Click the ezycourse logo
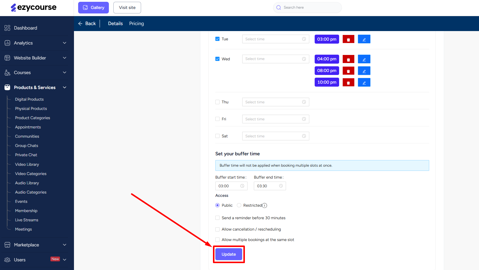The width and height of the screenshot is (479, 270). 34,7
